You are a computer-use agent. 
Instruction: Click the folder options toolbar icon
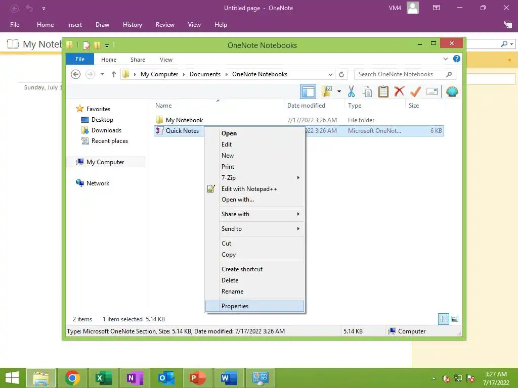327,91
